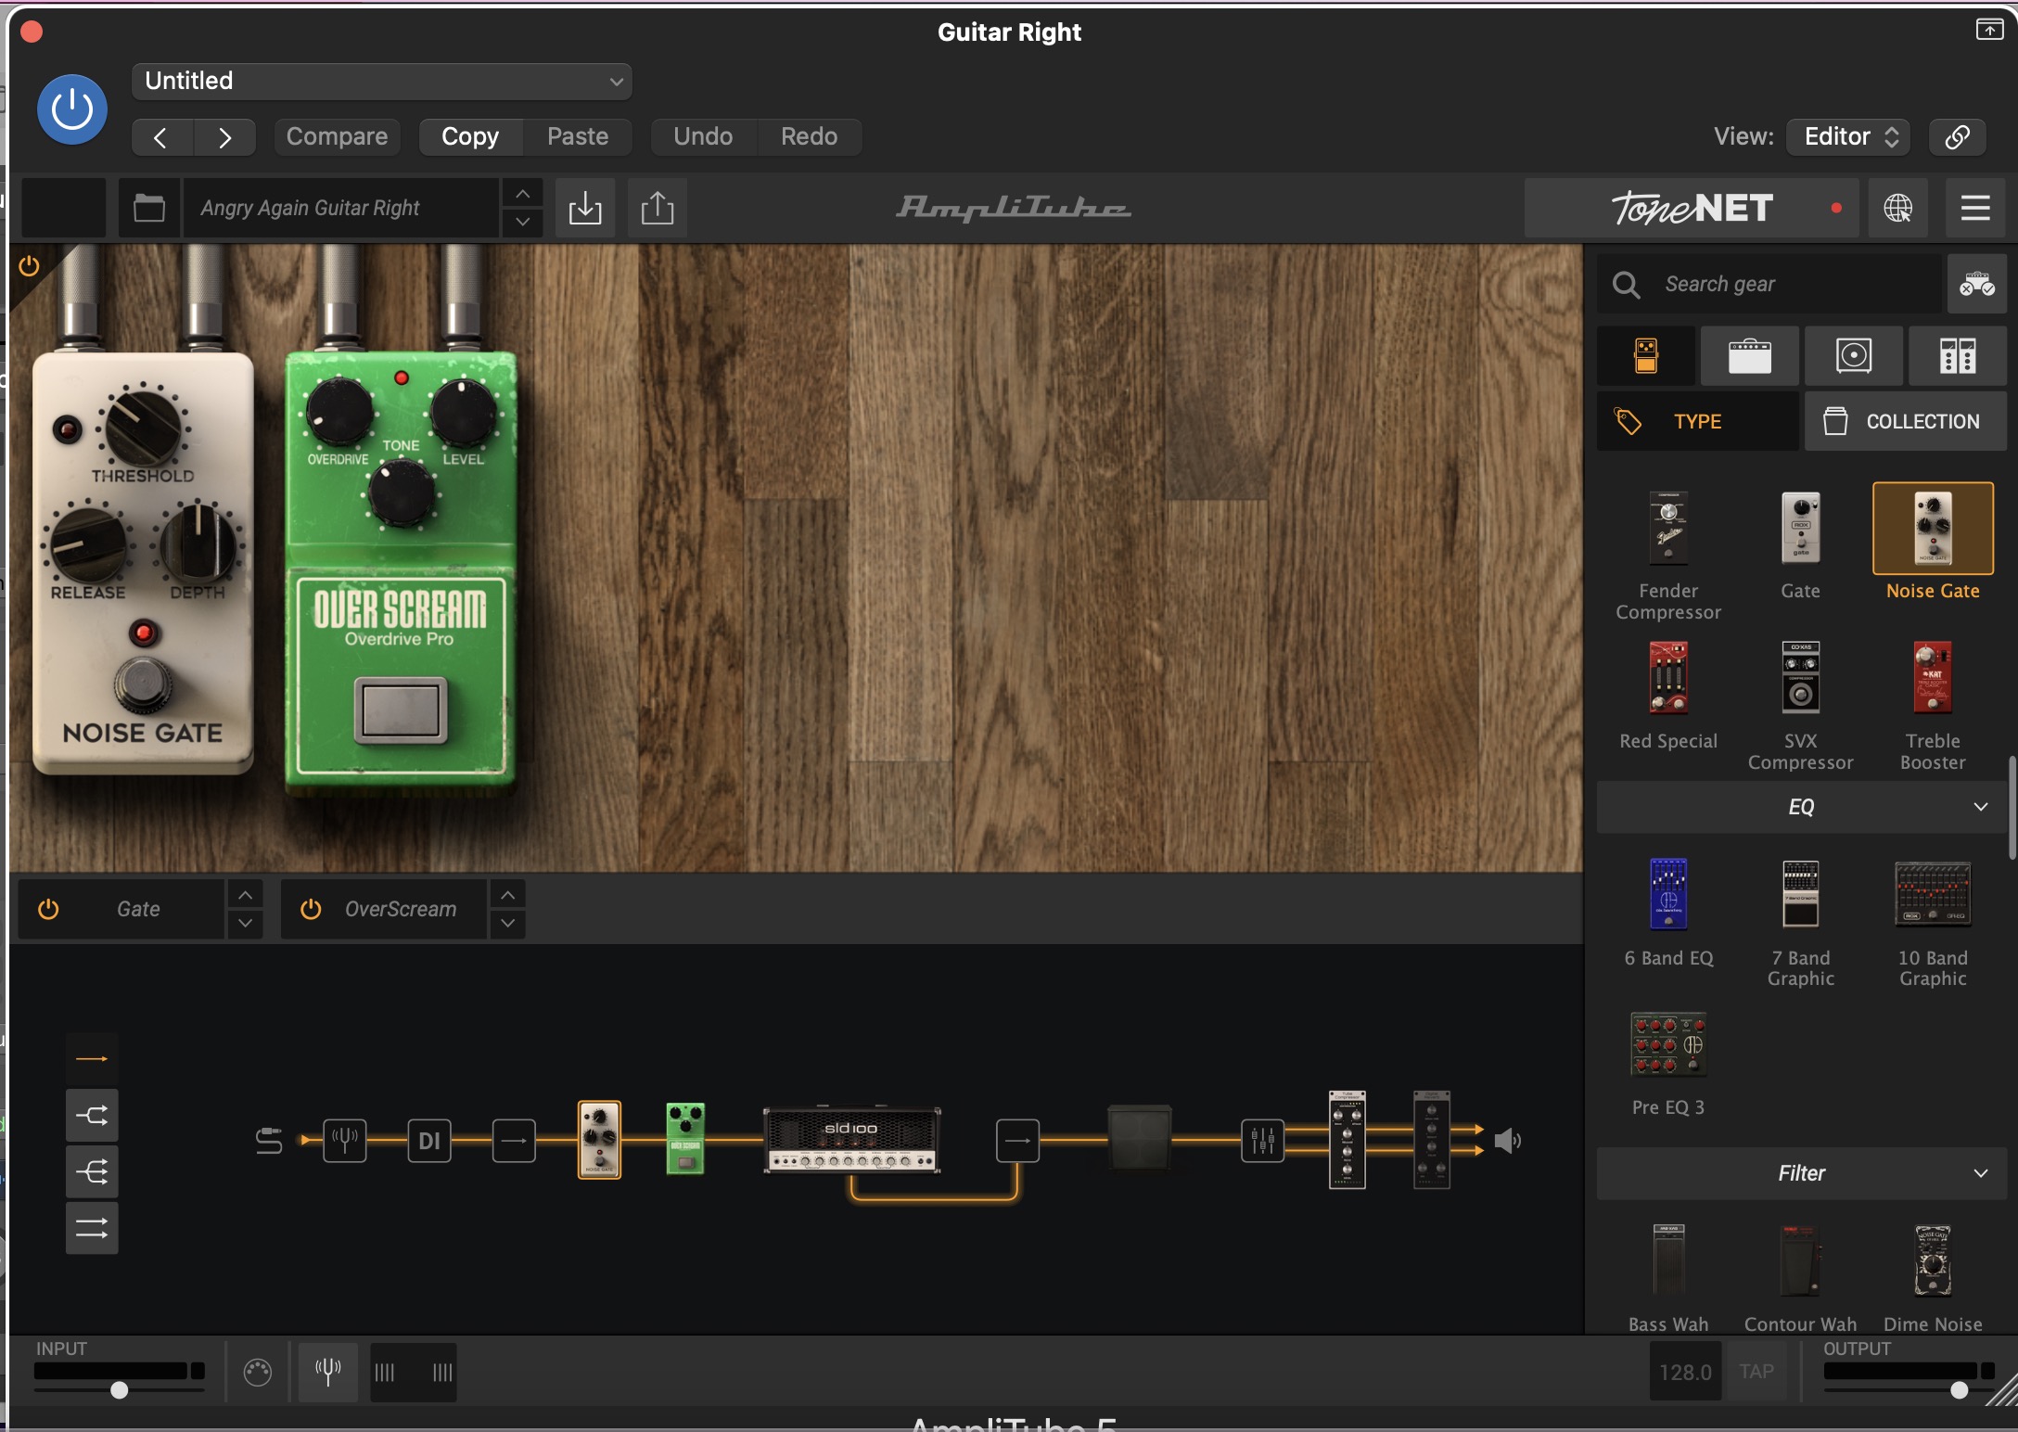Select the second split-path routing icon
Viewport: 2018px width, 1432px height.
point(92,1115)
